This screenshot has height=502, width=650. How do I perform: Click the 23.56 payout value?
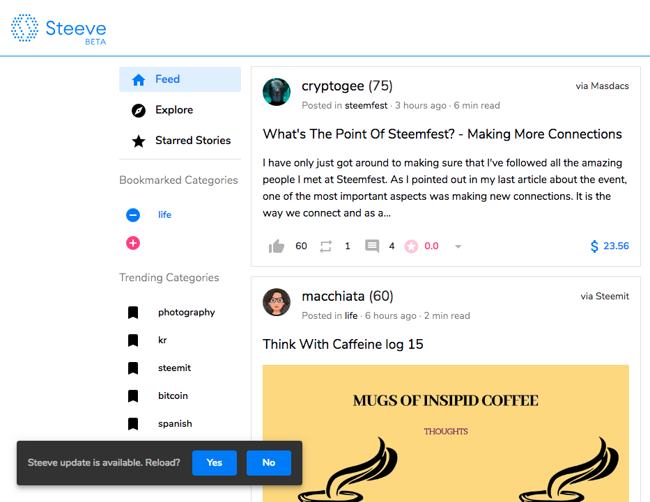pyautogui.click(x=616, y=246)
